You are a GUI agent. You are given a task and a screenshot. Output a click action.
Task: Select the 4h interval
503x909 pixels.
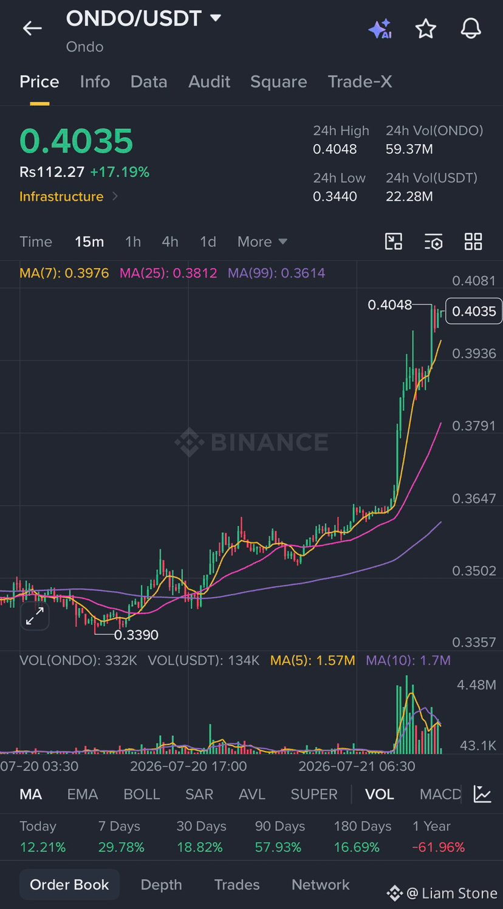click(x=170, y=241)
